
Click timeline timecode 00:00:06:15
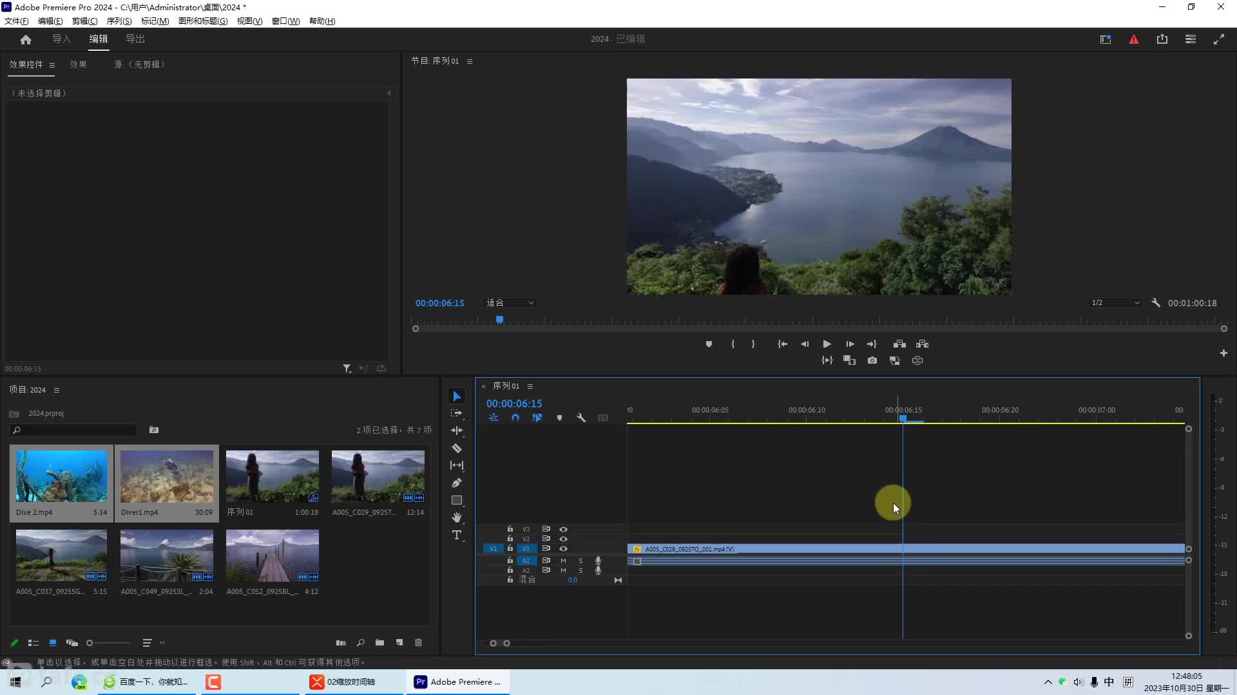tap(514, 403)
